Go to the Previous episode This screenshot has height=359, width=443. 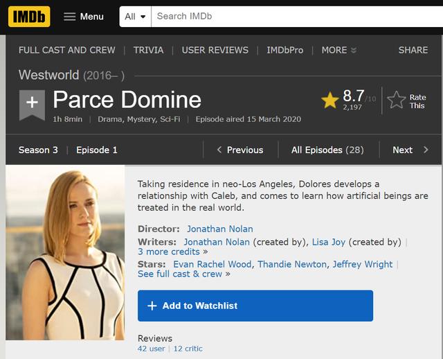240,150
